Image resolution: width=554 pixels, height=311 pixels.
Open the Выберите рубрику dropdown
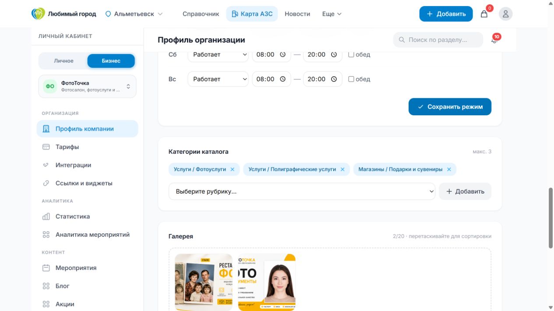(302, 191)
